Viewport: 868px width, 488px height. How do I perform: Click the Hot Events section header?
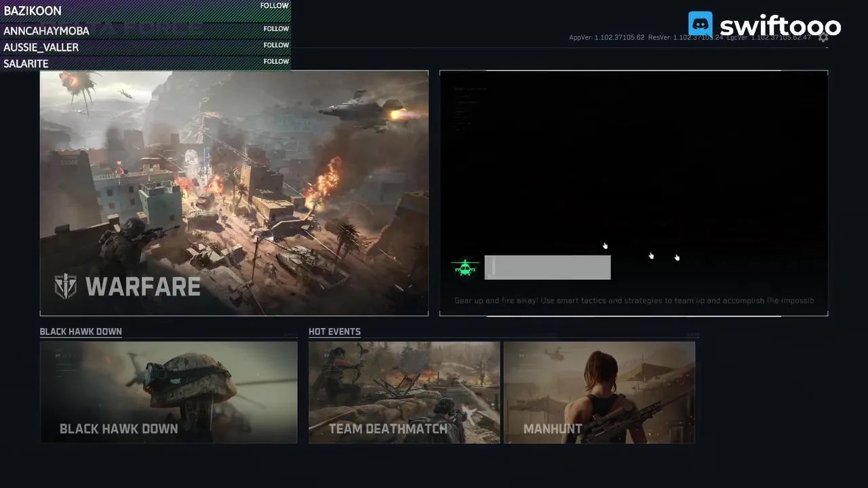click(x=334, y=331)
